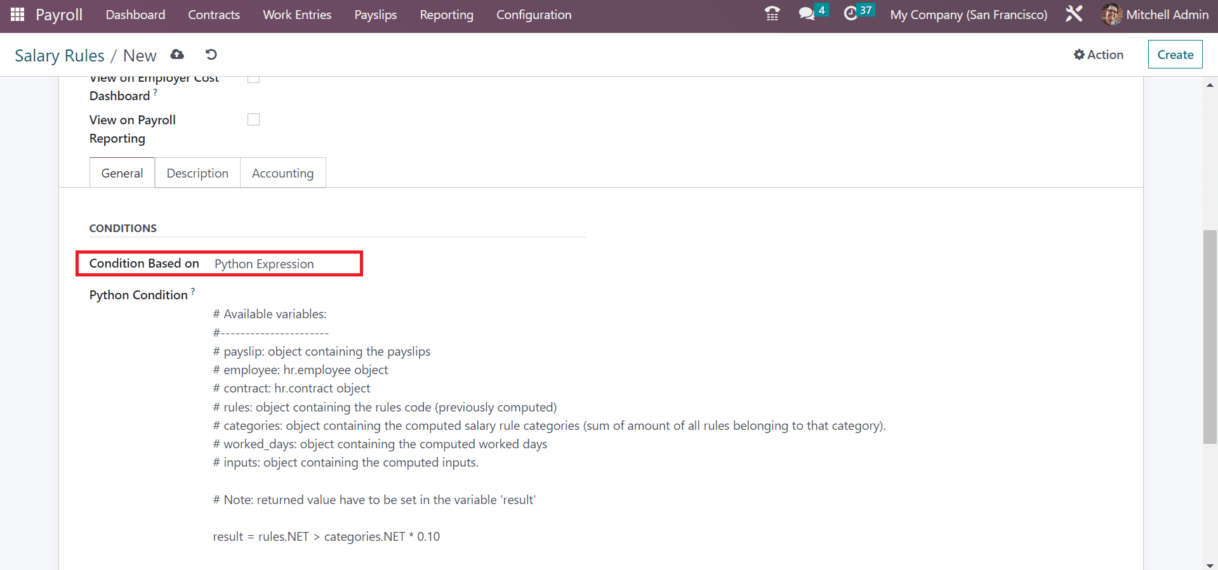Viewport: 1218px width, 570px height.
Task: Open the Condition Based on dropdown
Action: coord(284,264)
